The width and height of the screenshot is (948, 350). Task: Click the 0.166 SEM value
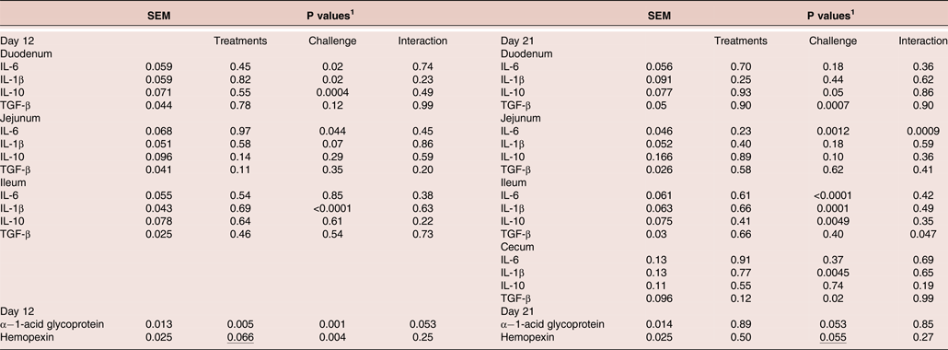(660, 157)
